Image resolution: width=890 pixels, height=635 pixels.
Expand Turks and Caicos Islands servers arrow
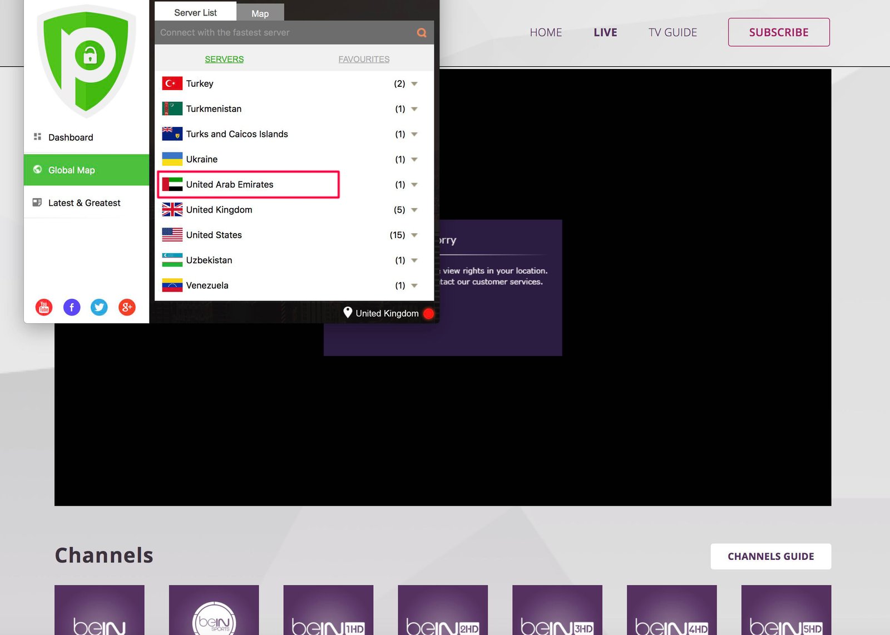pos(414,134)
